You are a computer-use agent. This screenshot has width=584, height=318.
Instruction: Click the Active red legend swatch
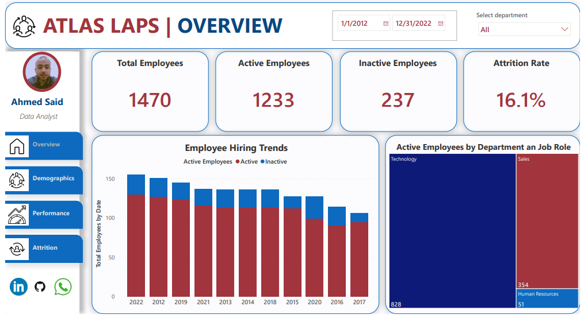(x=237, y=162)
